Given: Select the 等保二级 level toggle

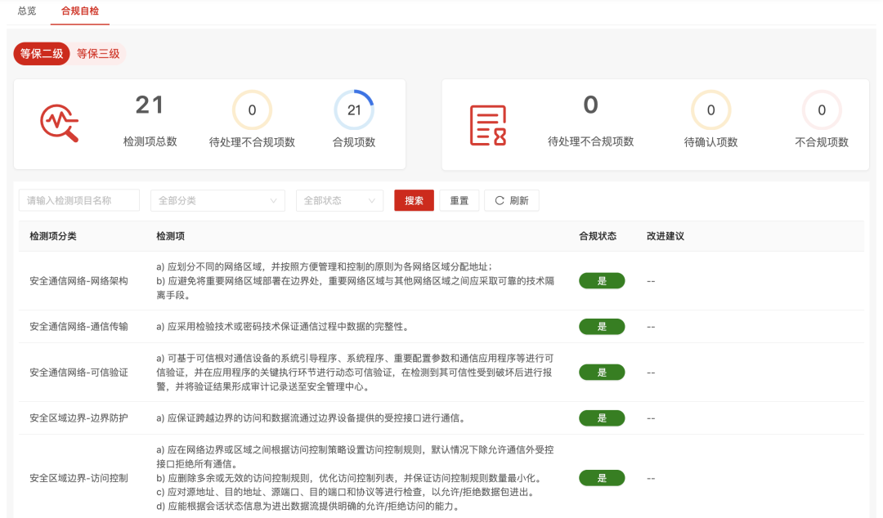Looking at the screenshot, I should pos(42,54).
